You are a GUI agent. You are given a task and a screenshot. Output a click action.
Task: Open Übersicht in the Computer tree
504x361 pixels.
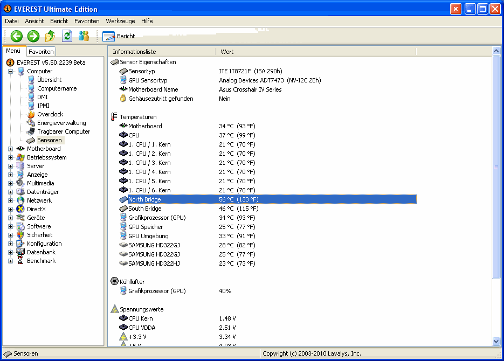click(x=49, y=80)
